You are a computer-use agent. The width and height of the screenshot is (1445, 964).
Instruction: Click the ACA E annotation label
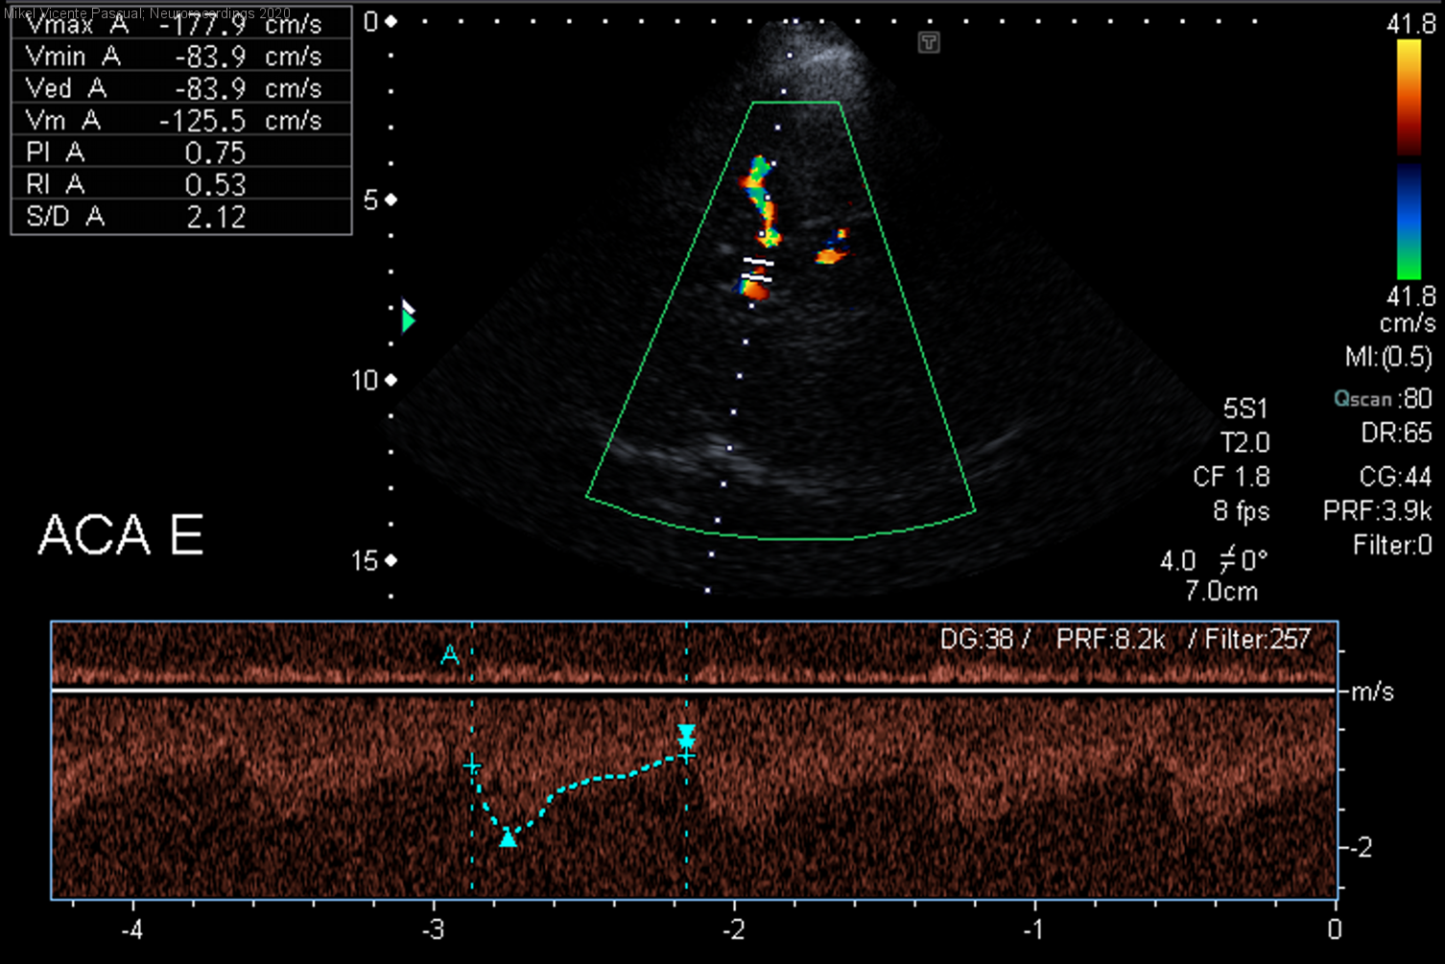click(x=121, y=535)
